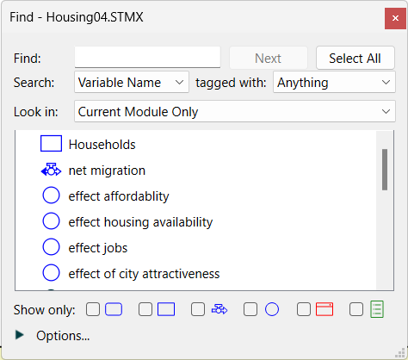408x360 pixels.
Task: Click the Next button
Action: pos(269,58)
